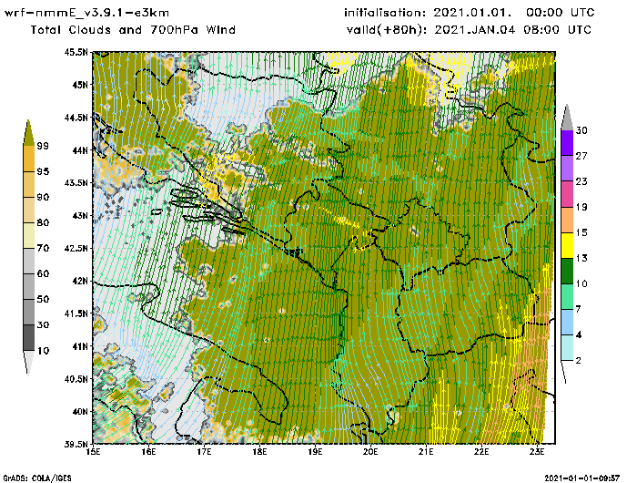Click the '39.5N' latitude label
The height and width of the screenshot is (483, 637).
76,444
